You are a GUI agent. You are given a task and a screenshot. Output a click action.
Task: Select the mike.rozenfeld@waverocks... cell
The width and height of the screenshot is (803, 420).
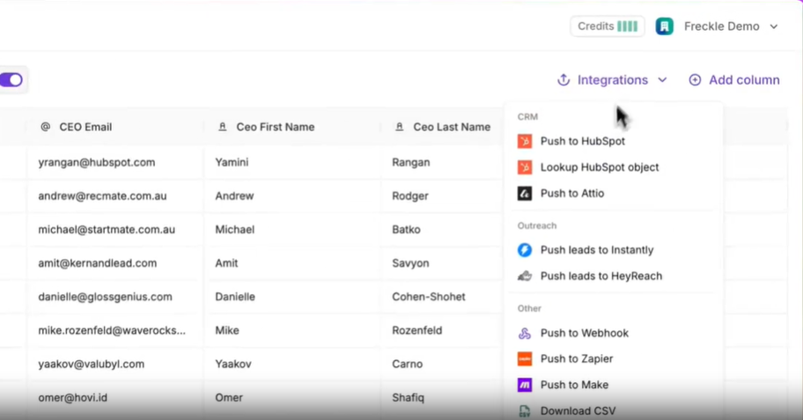tap(115, 330)
